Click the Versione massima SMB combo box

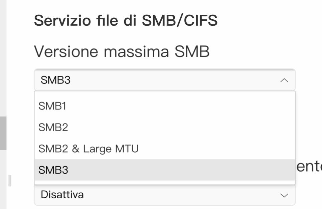coord(164,80)
